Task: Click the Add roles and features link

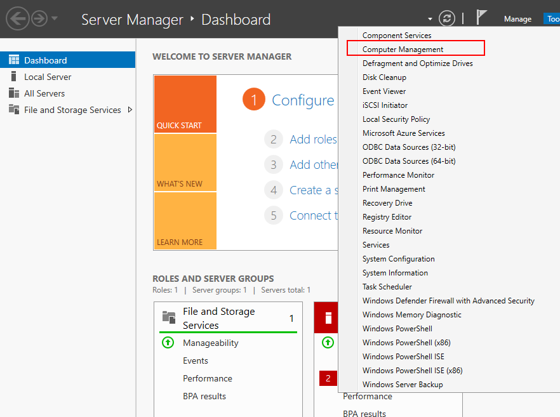Action: click(313, 139)
